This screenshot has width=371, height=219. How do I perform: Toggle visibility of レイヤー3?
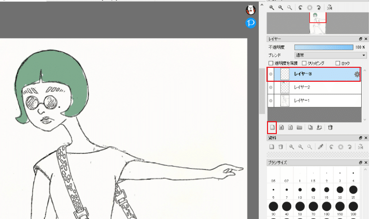[x=271, y=74]
